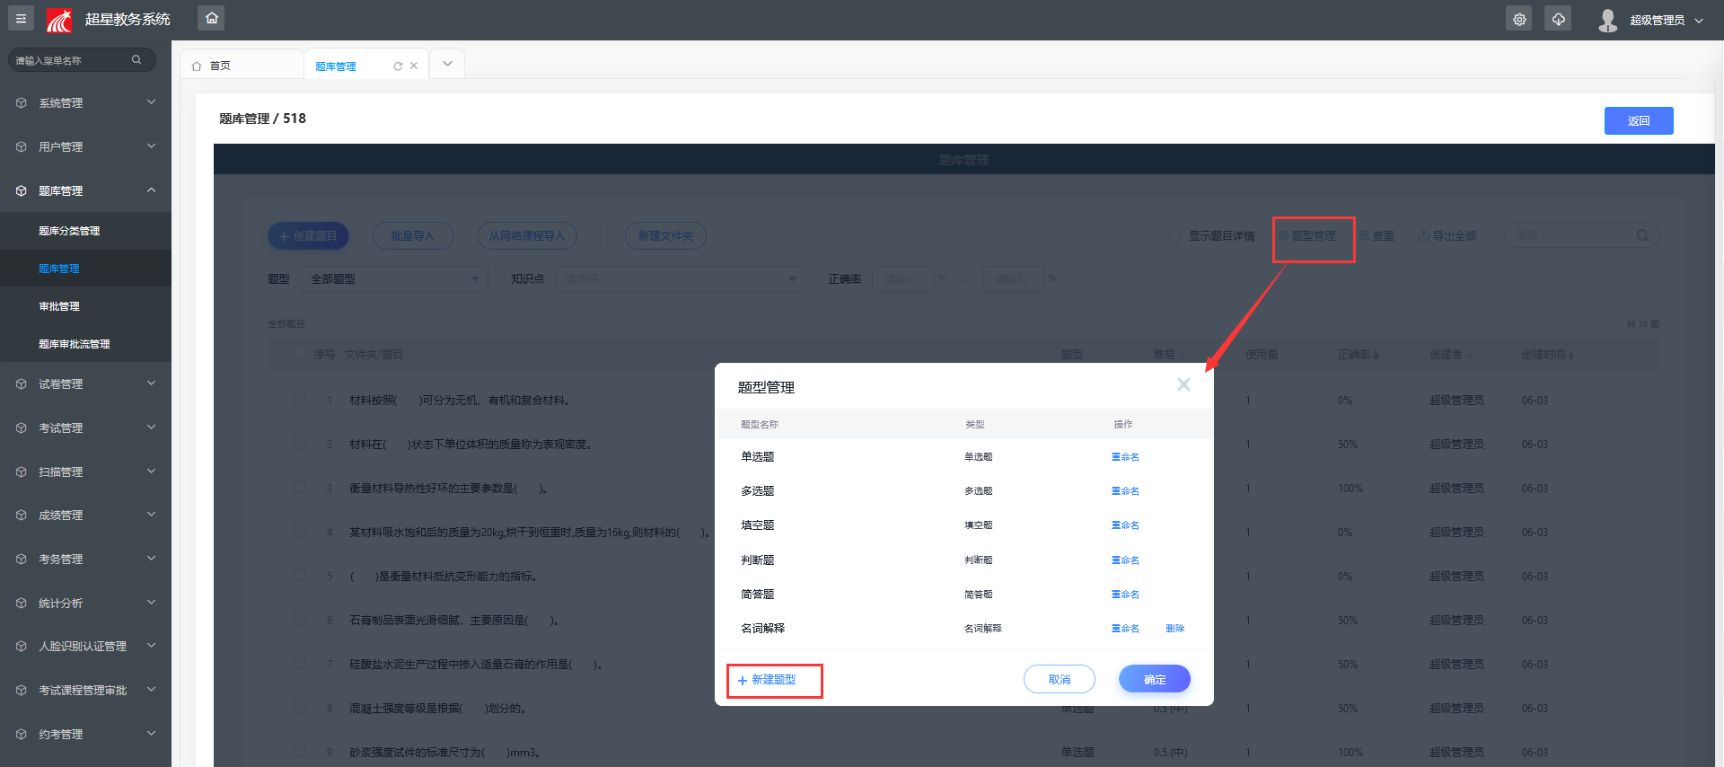1724x767 pixels.
Task: Click 重命名 link for 单选题
Action: [1125, 457]
